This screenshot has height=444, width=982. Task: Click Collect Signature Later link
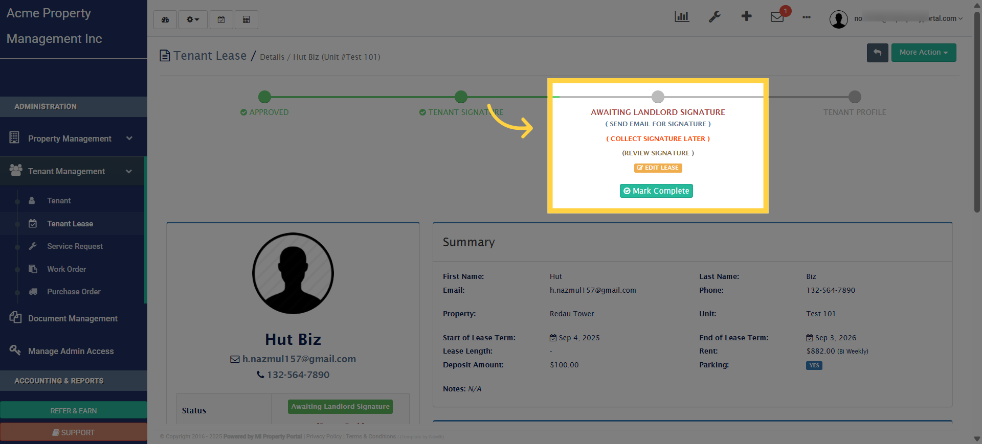(658, 139)
